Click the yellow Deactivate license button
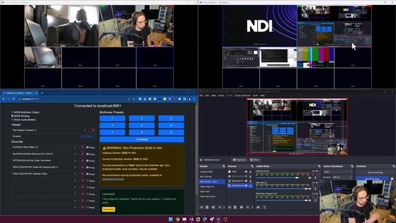This screenshot has width=396, height=223. (109, 209)
